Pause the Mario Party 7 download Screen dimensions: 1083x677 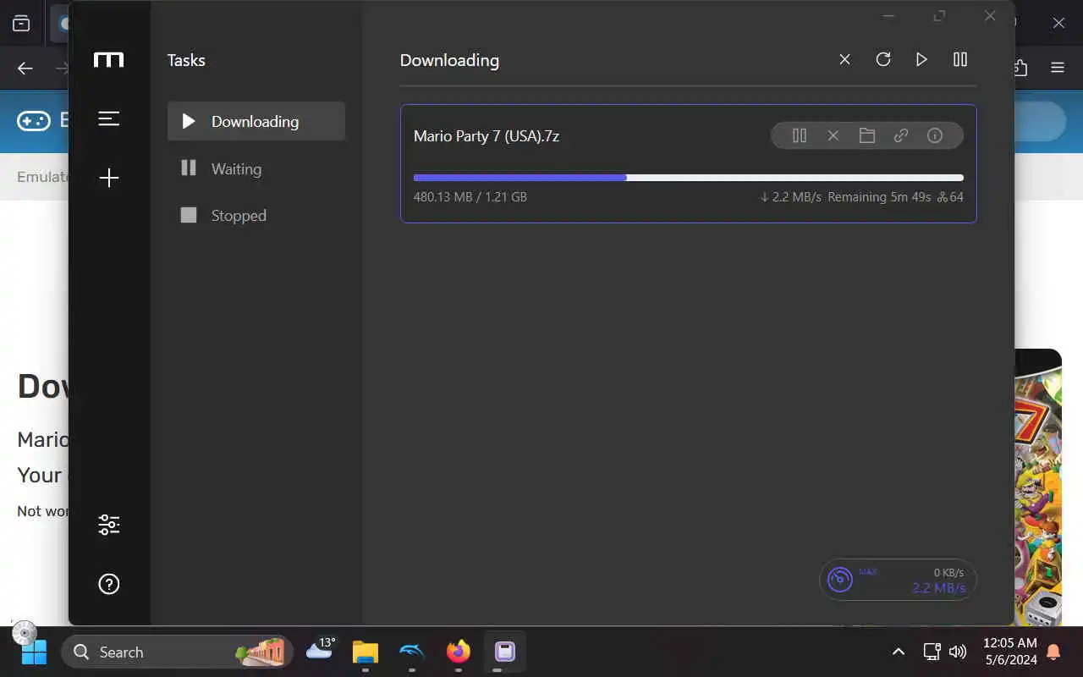800,135
